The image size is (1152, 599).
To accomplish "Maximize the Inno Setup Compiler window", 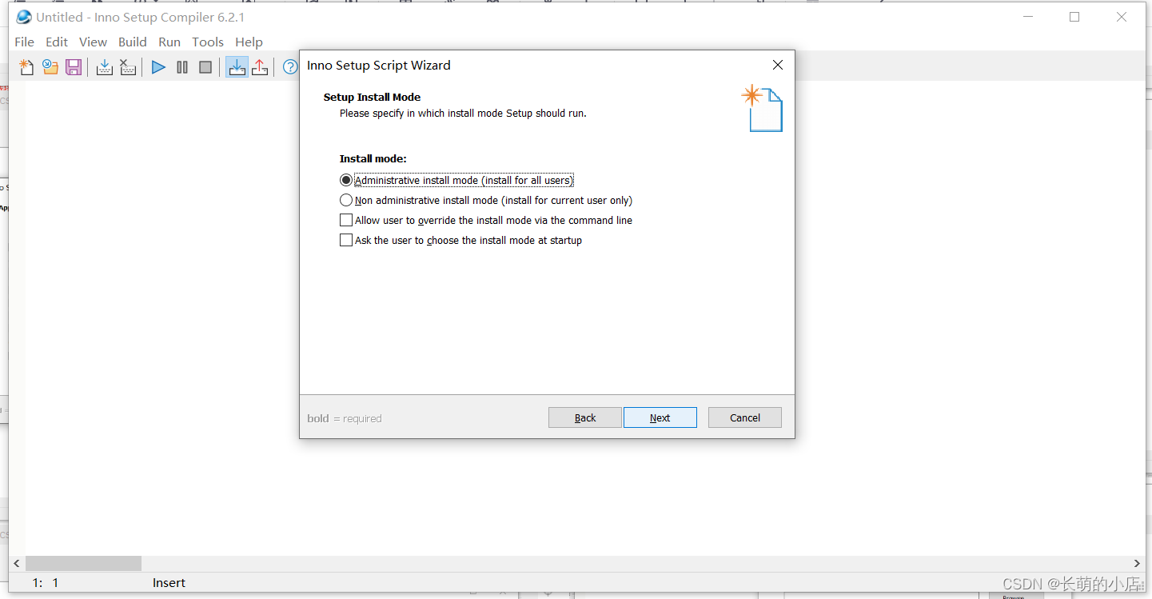I will [1074, 17].
